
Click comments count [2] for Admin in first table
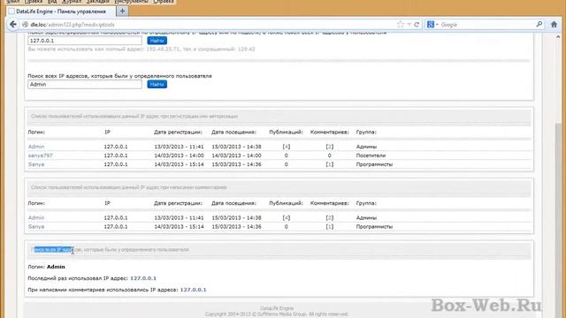coord(330,147)
